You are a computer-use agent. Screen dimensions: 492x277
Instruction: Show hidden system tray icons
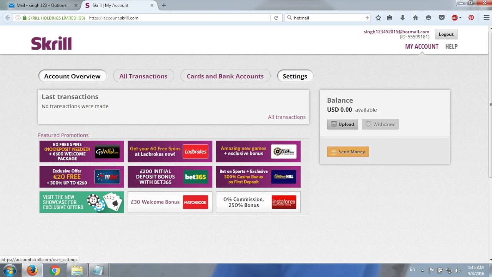(x=423, y=270)
